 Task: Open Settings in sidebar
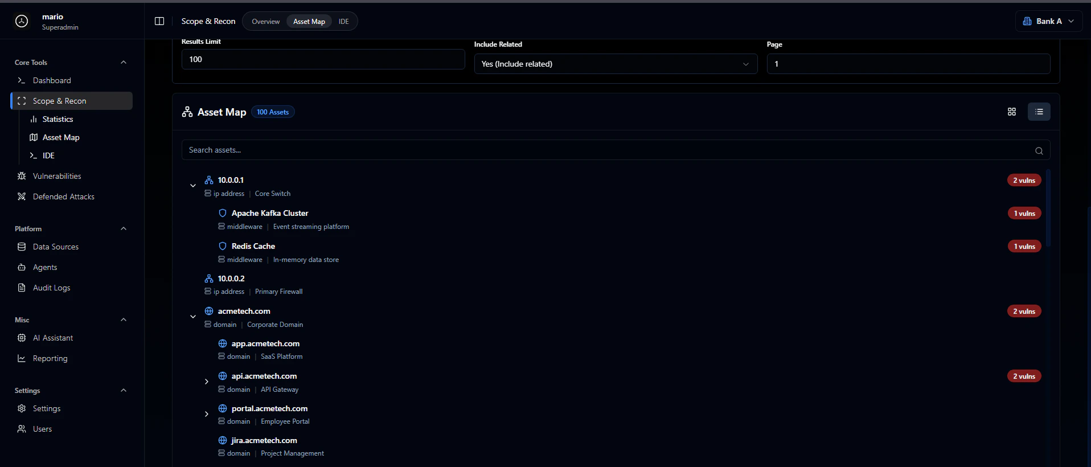[47, 408]
